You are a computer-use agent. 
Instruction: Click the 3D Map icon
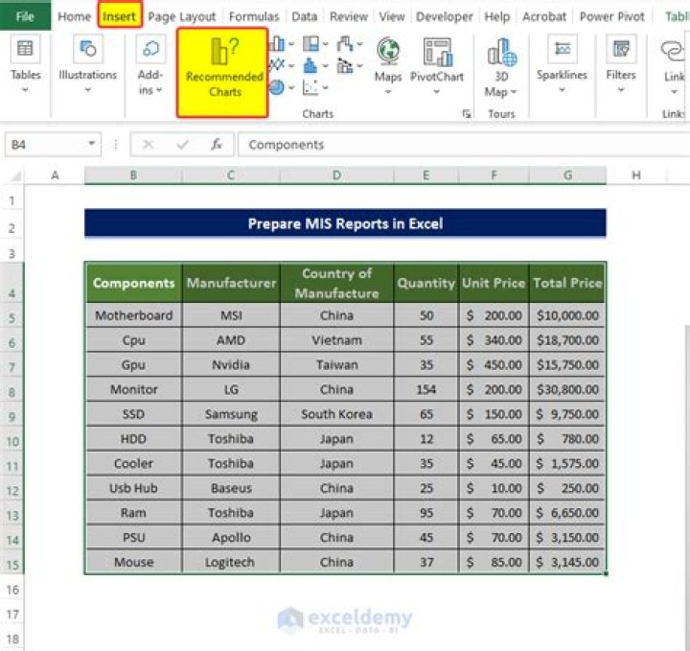[x=501, y=52]
